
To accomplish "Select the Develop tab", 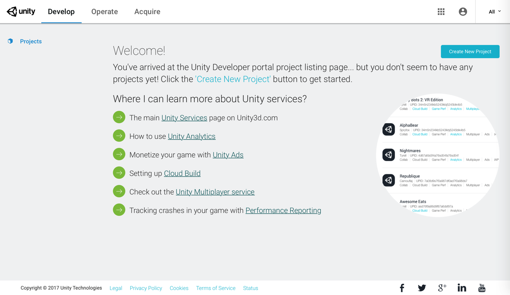I will (x=61, y=12).
